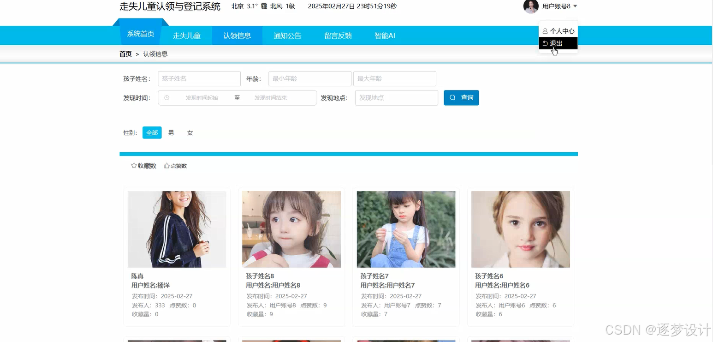
Task: Click the 查询 search button
Action: [x=461, y=98]
